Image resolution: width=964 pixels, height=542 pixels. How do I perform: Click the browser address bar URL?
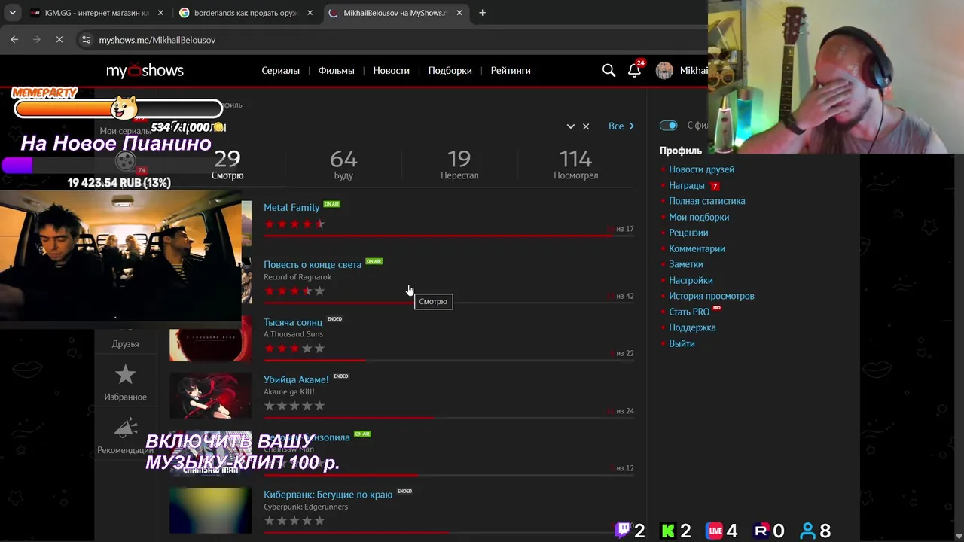click(x=157, y=40)
